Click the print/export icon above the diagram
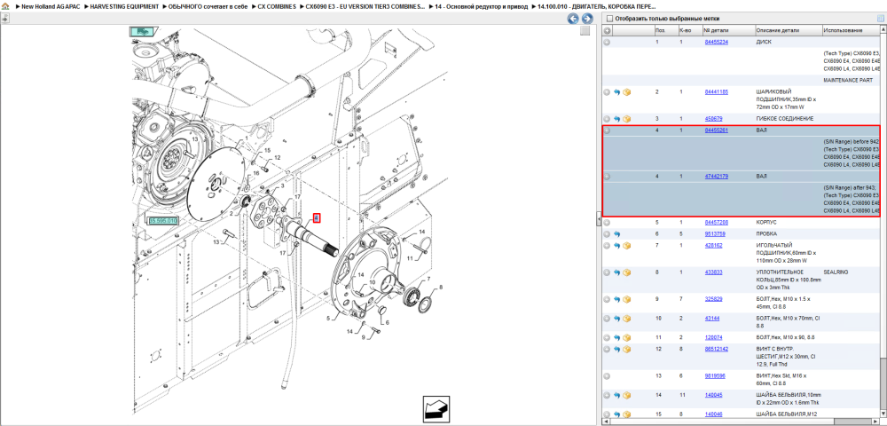 (4, 18)
